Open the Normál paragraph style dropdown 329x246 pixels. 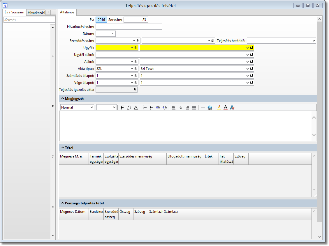(x=92, y=107)
